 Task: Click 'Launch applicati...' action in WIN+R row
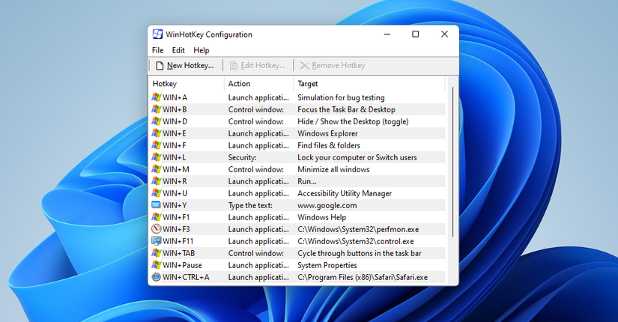click(258, 181)
